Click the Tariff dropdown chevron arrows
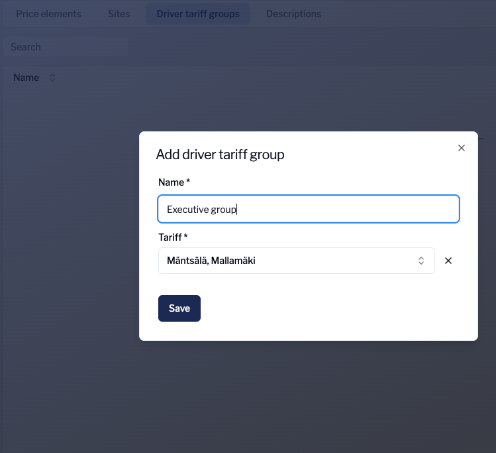Image resolution: width=496 pixels, height=453 pixels. [x=421, y=261]
